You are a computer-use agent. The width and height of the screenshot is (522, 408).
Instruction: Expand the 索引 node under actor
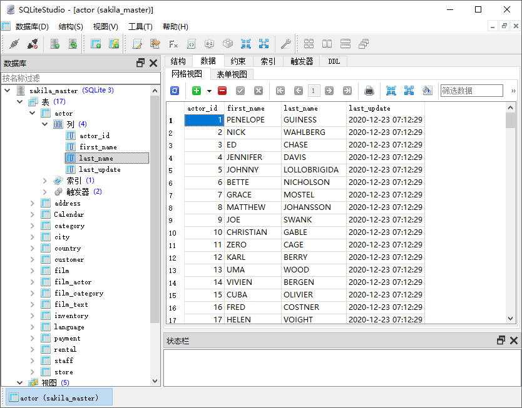pos(44,180)
